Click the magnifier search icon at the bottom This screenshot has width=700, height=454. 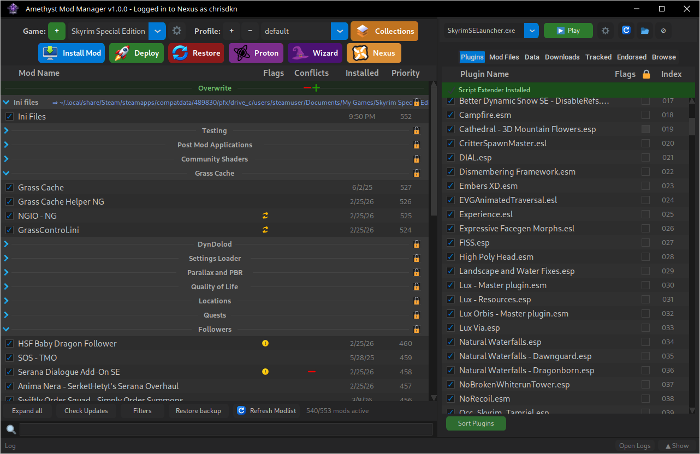(x=11, y=429)
